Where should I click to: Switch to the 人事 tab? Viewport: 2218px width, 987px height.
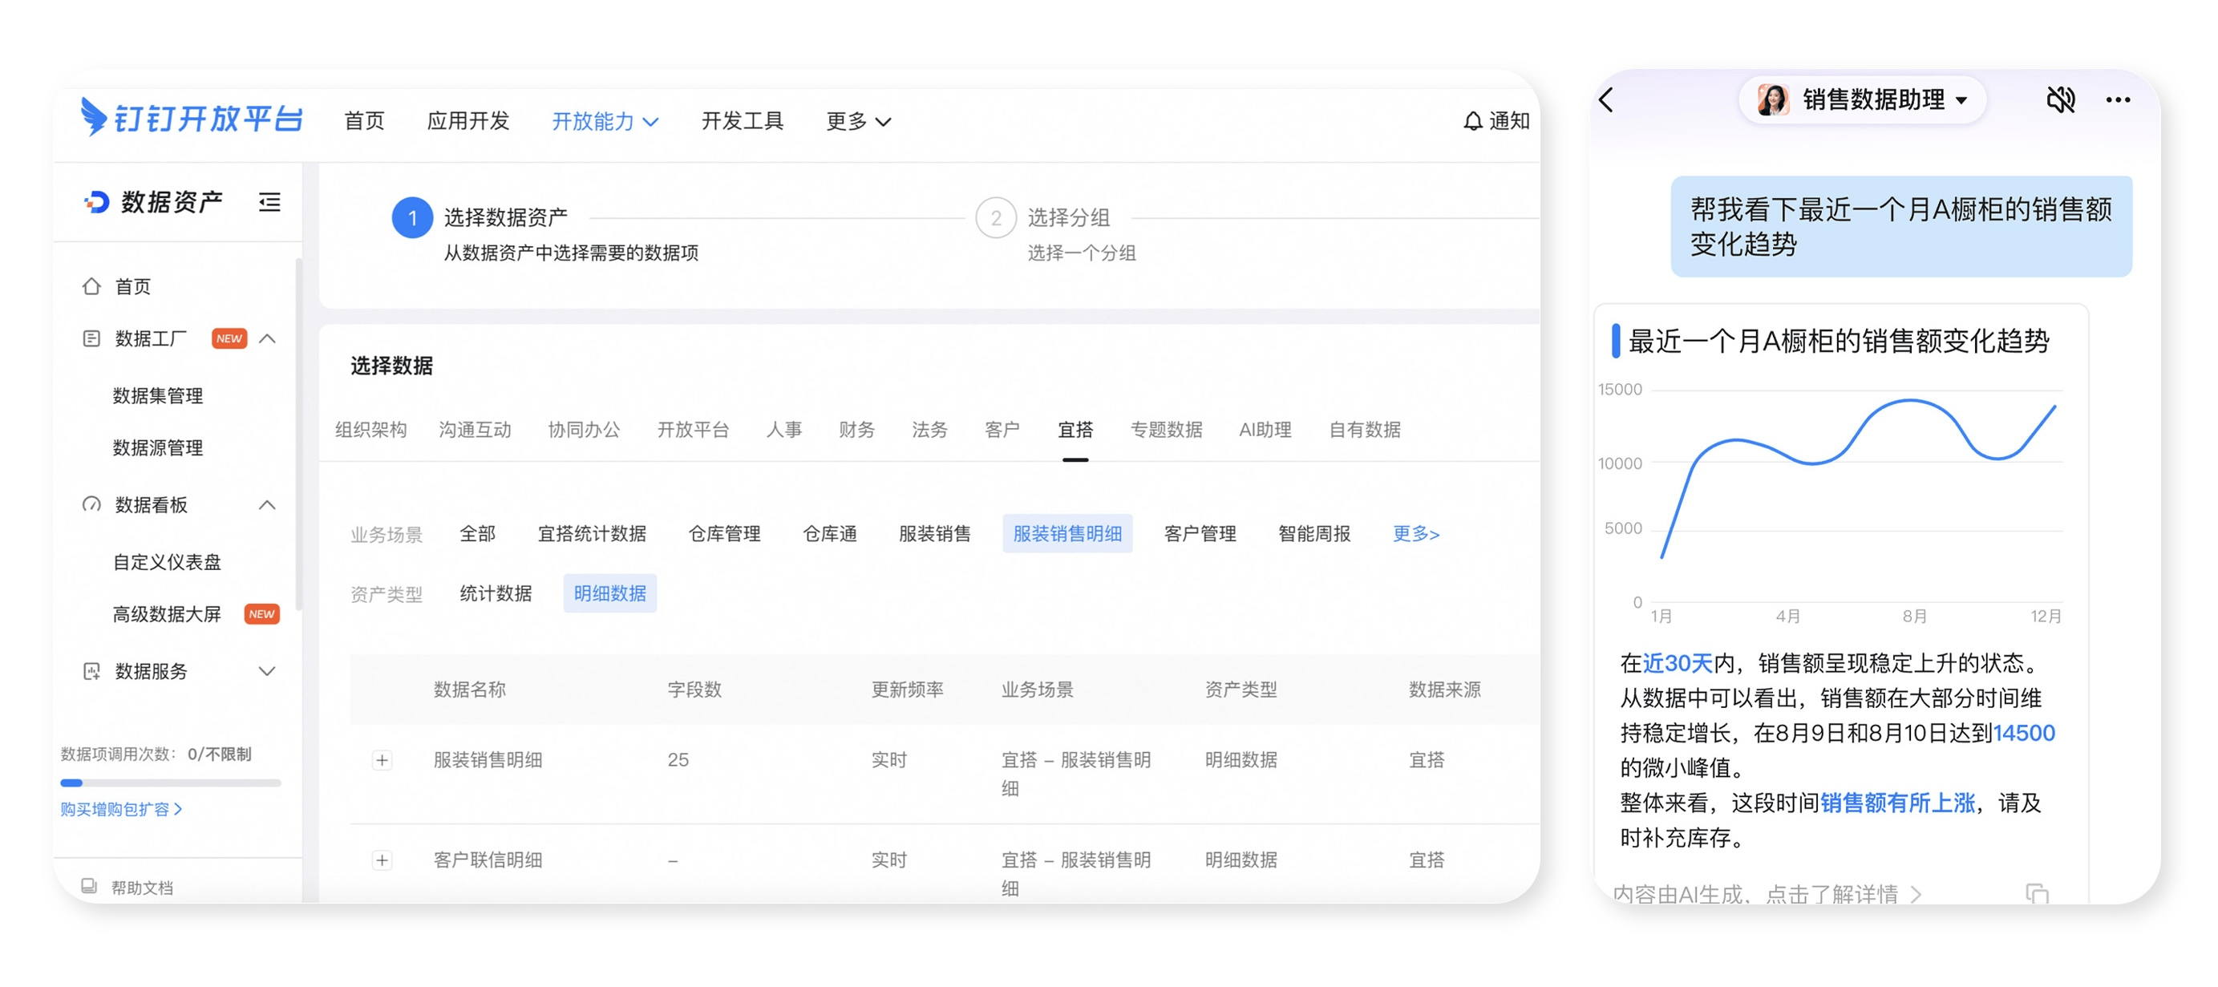tap(784, 430)
